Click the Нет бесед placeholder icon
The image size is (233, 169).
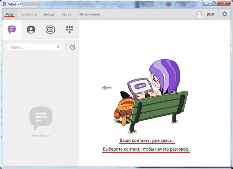click(x=41, y=118)
